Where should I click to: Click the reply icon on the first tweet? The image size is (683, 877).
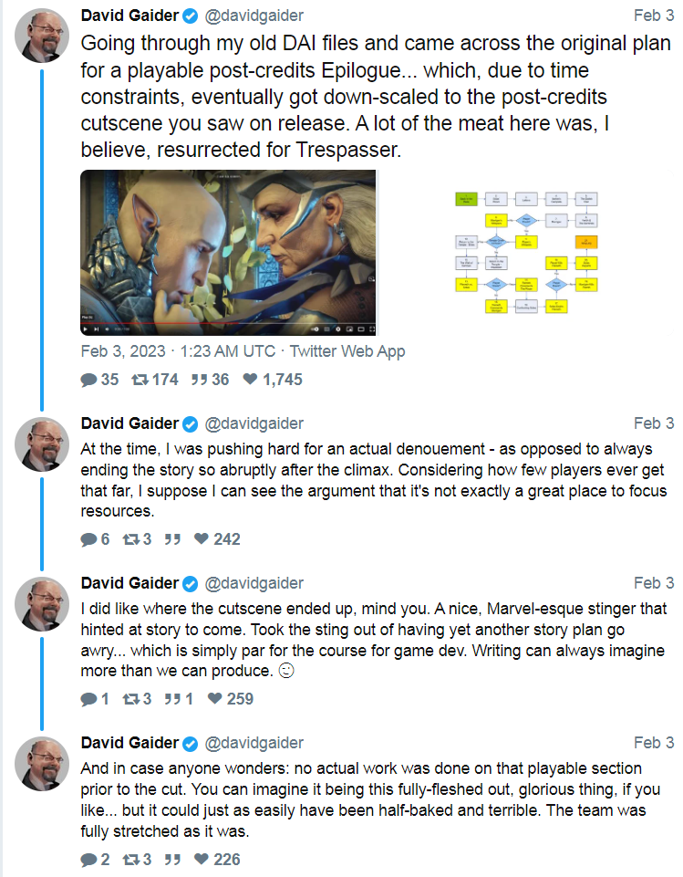(x=89, y=380)
